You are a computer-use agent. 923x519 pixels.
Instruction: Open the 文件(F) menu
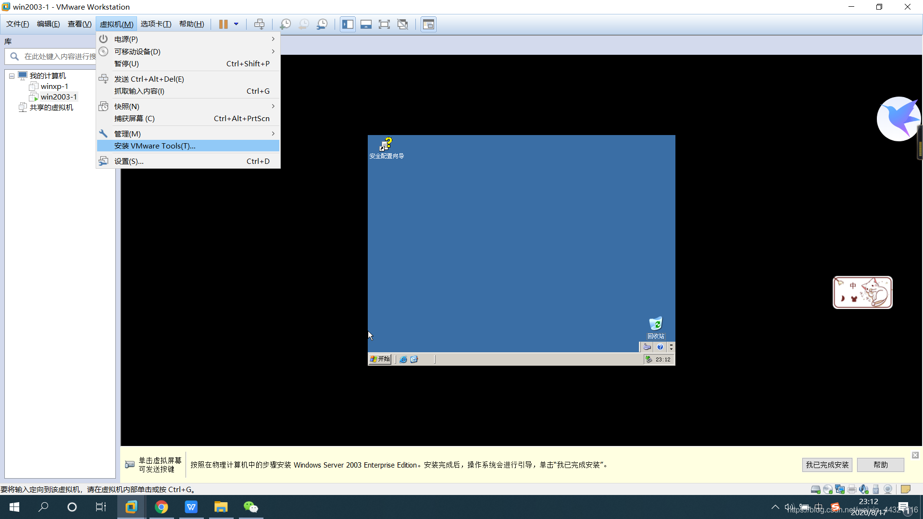pos(18,24)
